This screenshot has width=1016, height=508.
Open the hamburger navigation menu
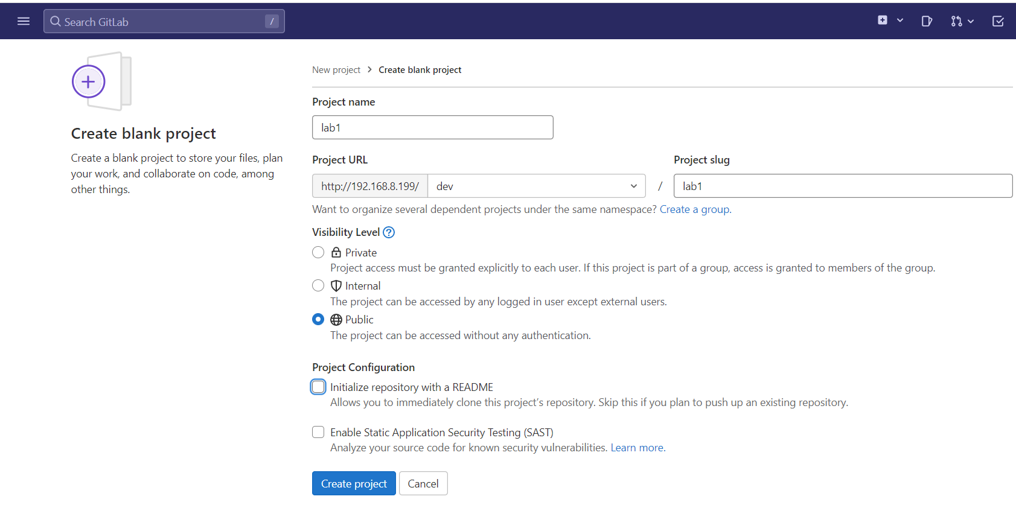click(24, 22)
